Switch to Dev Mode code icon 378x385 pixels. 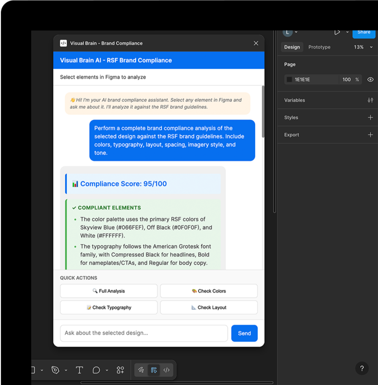(166, 370)
